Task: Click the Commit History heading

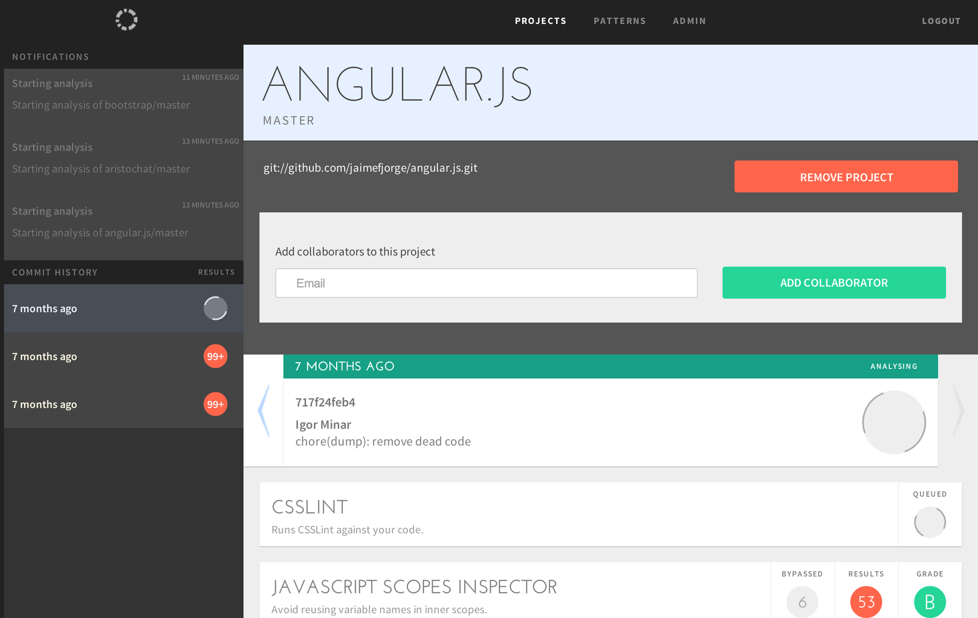Action: 55,273
